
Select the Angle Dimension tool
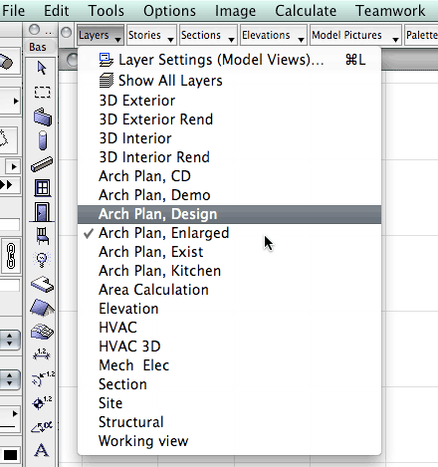click(x=42, y=426)
